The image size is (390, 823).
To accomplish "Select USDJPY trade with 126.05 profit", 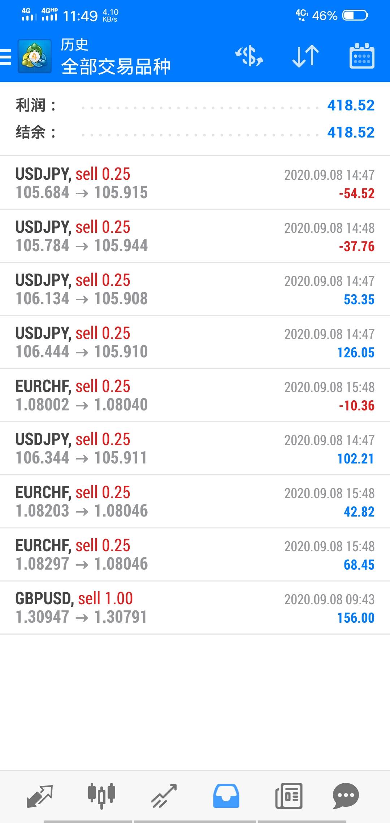I will pos(195,343).
